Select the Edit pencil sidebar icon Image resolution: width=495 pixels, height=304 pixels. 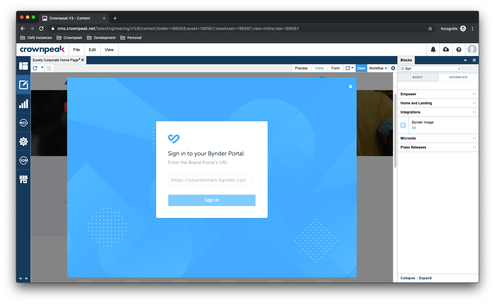[24, 85]
